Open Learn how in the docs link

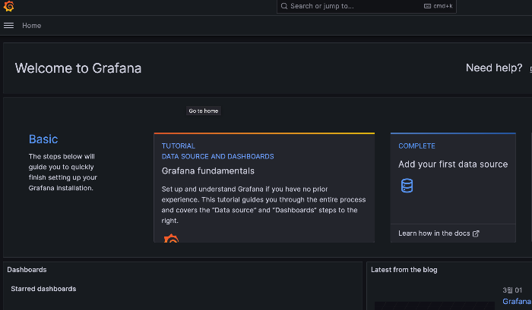coord(439,233)
